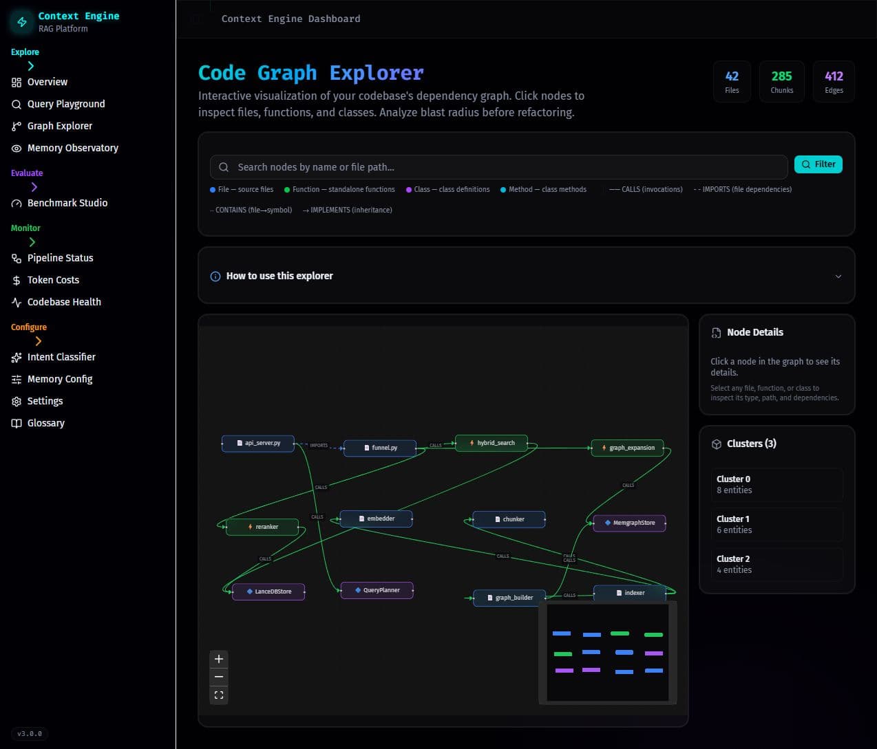Click the Memory Observatory eye icon

[17, 149]
